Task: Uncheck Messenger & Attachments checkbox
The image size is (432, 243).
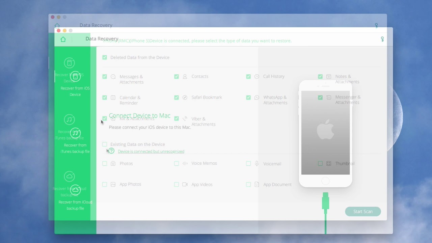Action: click(x=320, y=98)
